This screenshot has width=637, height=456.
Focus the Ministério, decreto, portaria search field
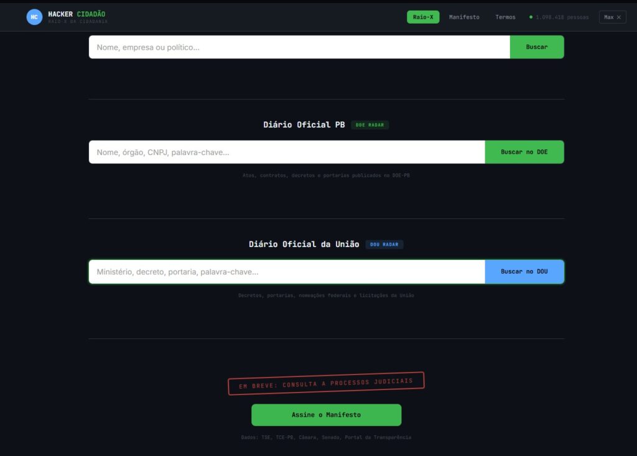(x=286, y=272)
